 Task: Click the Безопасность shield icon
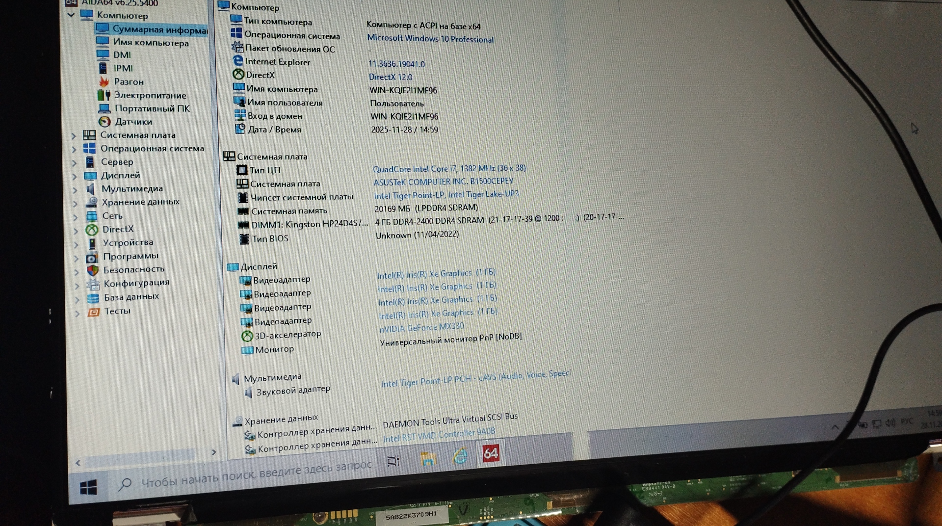pos(93,270)
